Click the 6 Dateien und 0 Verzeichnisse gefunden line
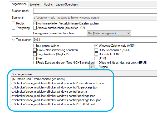 point(38,79)
